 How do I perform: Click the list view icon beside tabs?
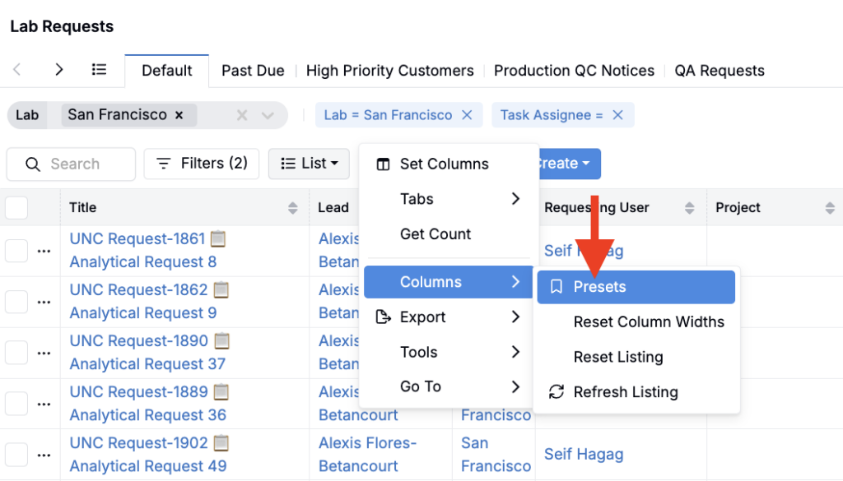tap(99, 70)
